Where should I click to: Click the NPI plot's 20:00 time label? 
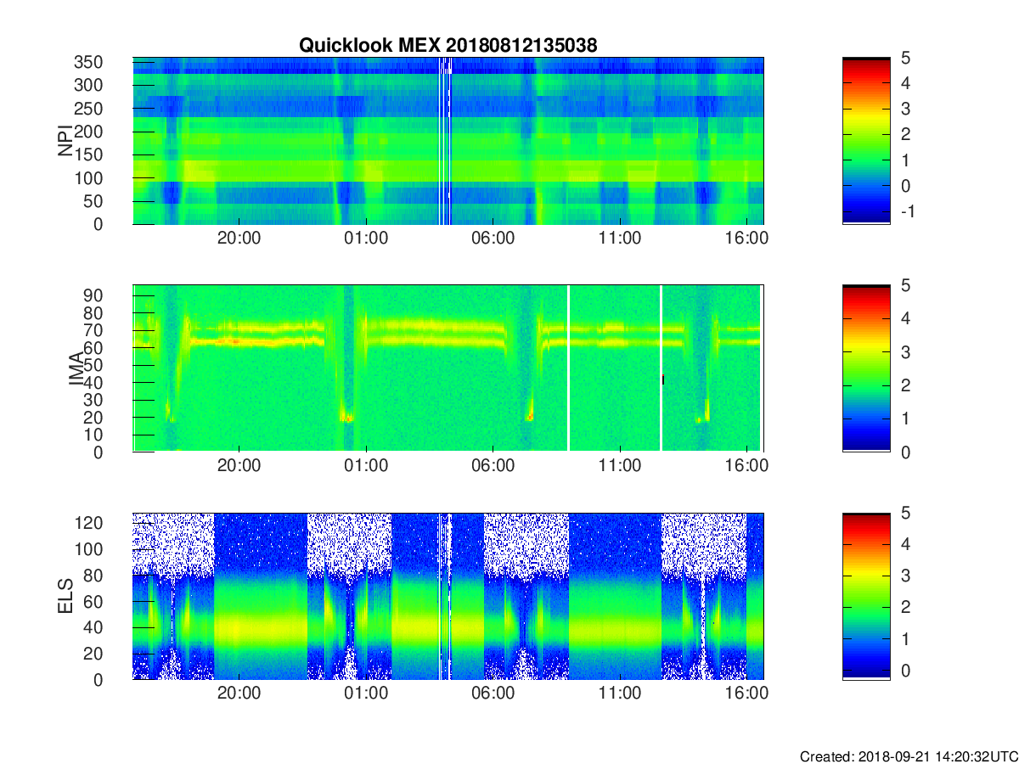(x=239, y=239)
